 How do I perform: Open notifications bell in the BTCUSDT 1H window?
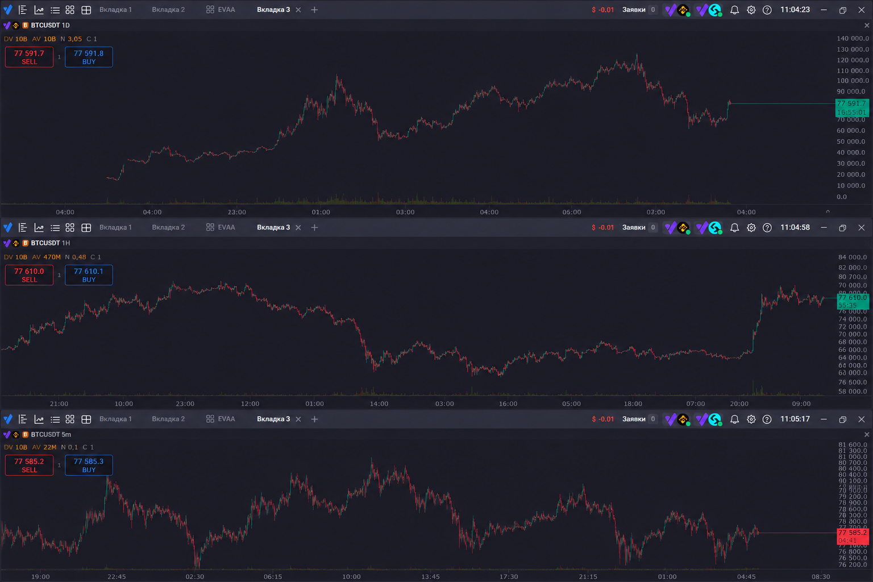click(x=734, y=227)
